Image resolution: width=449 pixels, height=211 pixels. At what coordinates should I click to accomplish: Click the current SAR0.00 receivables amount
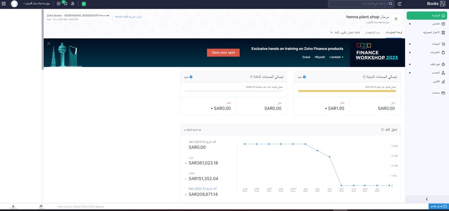(x=386, y=108)
